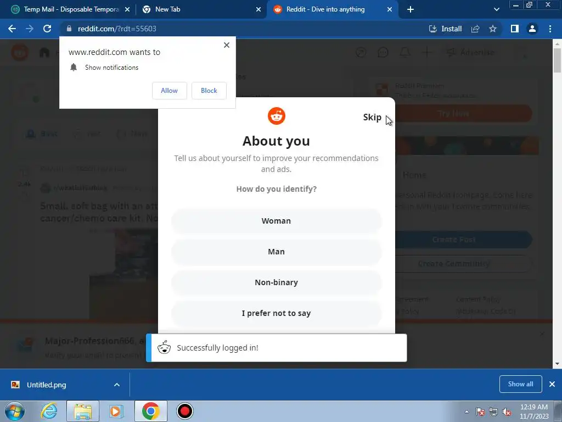Viewport: 562px width, 422px height.
Task: Click the network tray icon
Action: click(x=493, y=412)
